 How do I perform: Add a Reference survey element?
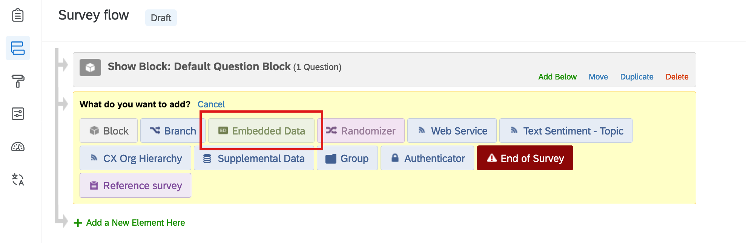135,185
